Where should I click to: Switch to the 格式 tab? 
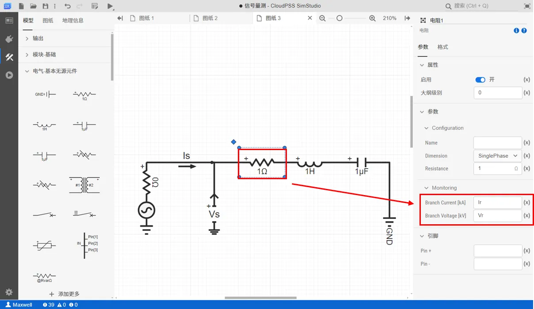tap(442, 47)
